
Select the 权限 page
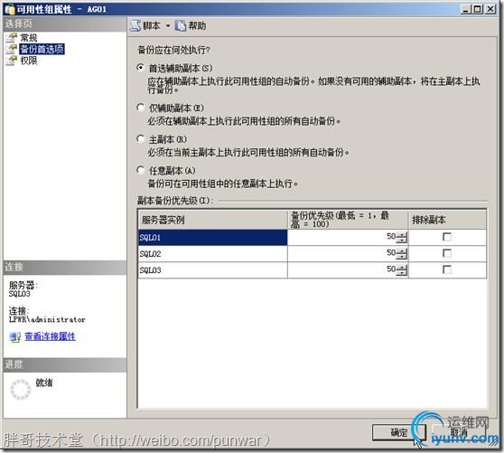click(x=29, y=61)
